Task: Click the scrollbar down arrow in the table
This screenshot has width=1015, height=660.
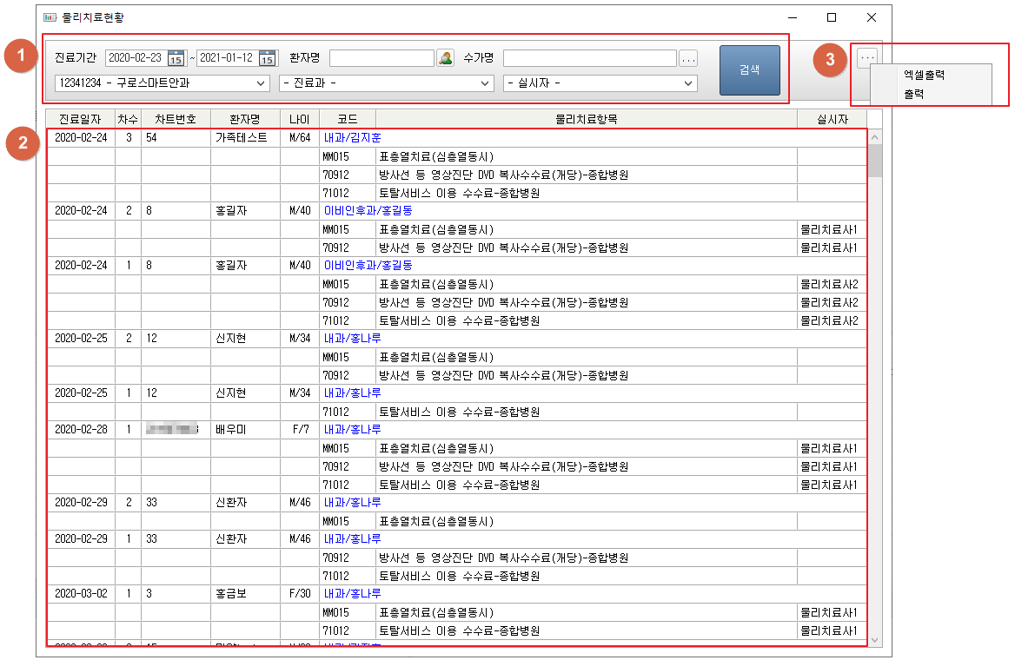Action: tap(874, 639)
